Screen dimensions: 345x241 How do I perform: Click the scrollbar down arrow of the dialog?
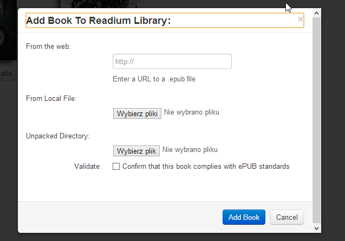point(316,229)
